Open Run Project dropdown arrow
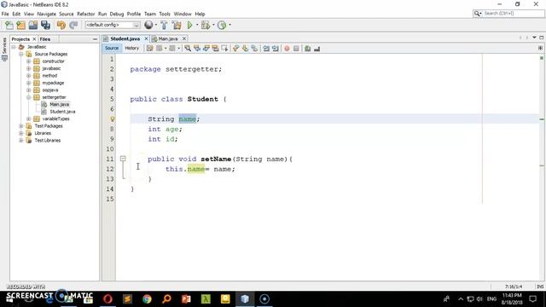The width and height of the screenshot is (546, 307). [x=197, y=25]
